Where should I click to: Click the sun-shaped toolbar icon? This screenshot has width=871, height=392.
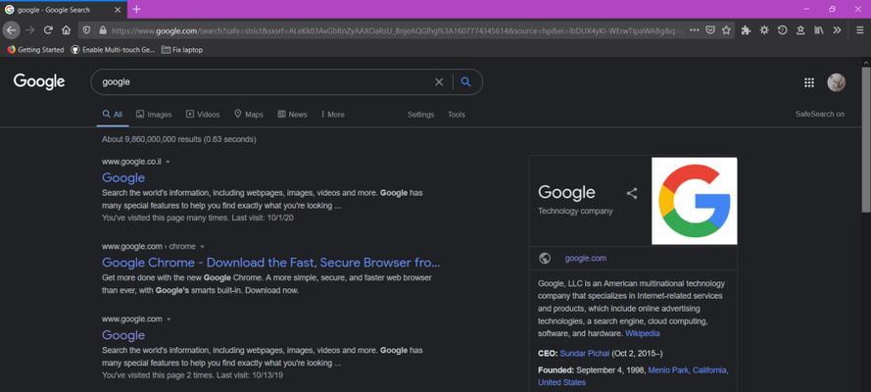pyautogui.click(x=764, y=30)
